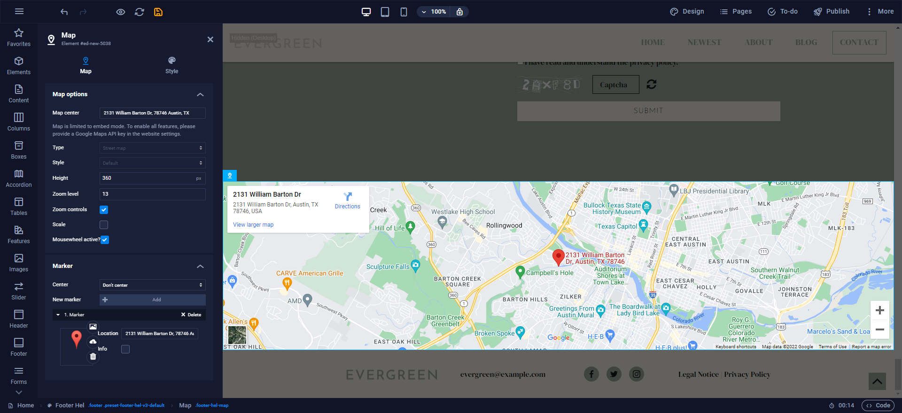Click Add new marker button
902x413 pixels.
pyautogui.click(x=152, y=300)
